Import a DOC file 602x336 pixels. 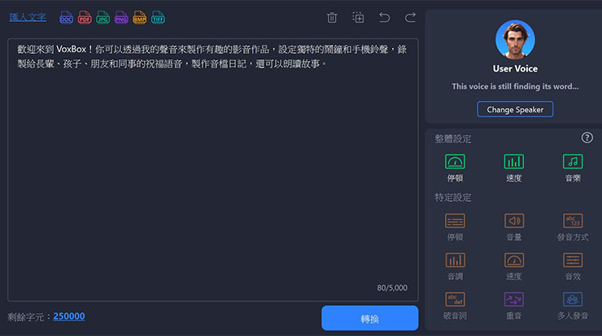(66, 18)
